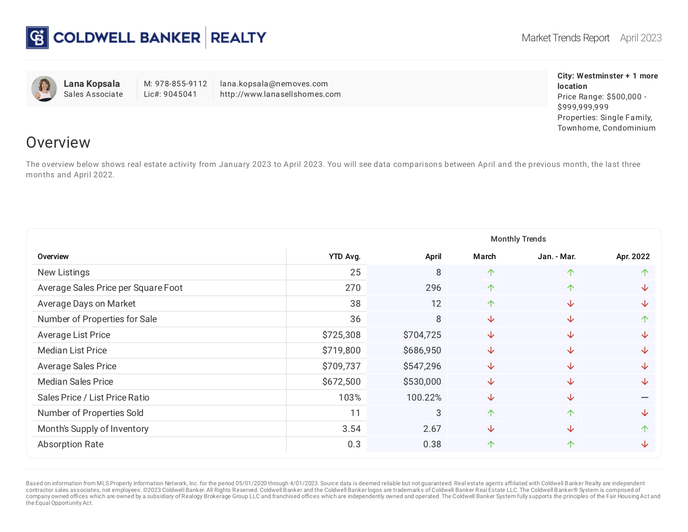Click the 'City: Westminster + 1 more location' text
Viewport: 688px width, 532px height.
[x=608, y=81]
